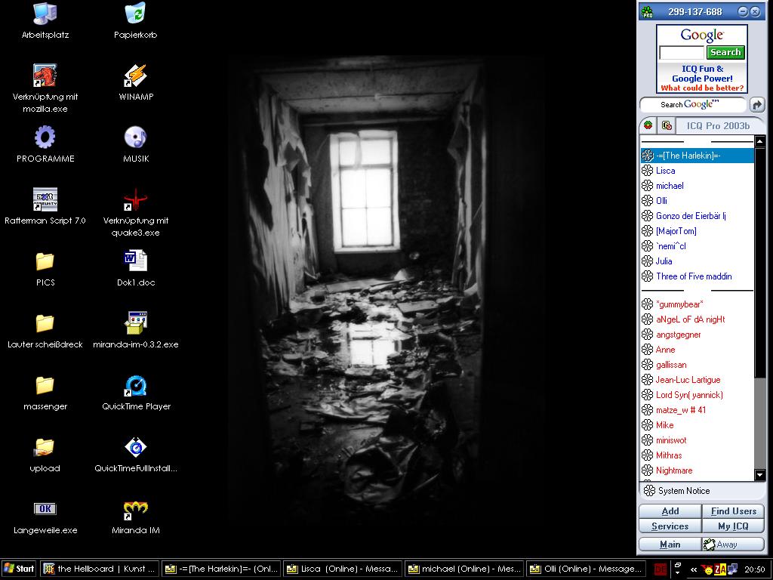The height and width of the screenshot is (580, 773).
Task: Click the Find Users button
Action: (733, 511)
